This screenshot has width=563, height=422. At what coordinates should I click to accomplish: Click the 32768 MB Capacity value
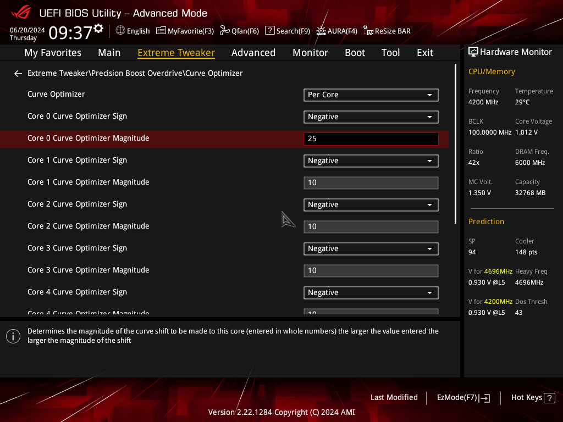[x=531, y=193]
